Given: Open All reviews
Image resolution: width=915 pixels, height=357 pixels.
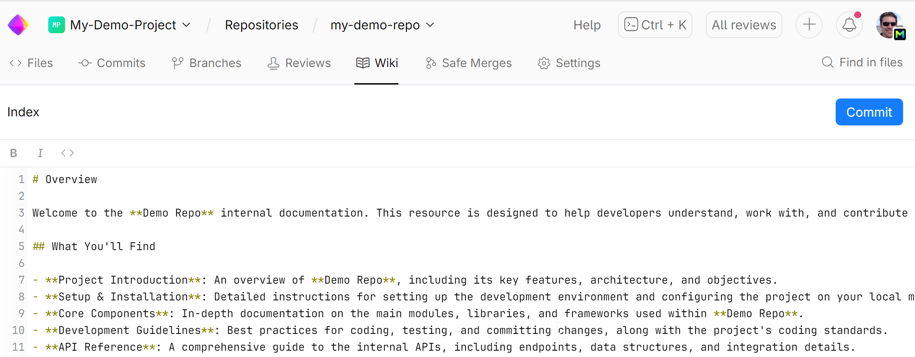Looking at the screenshot, I should click(744, 24).
